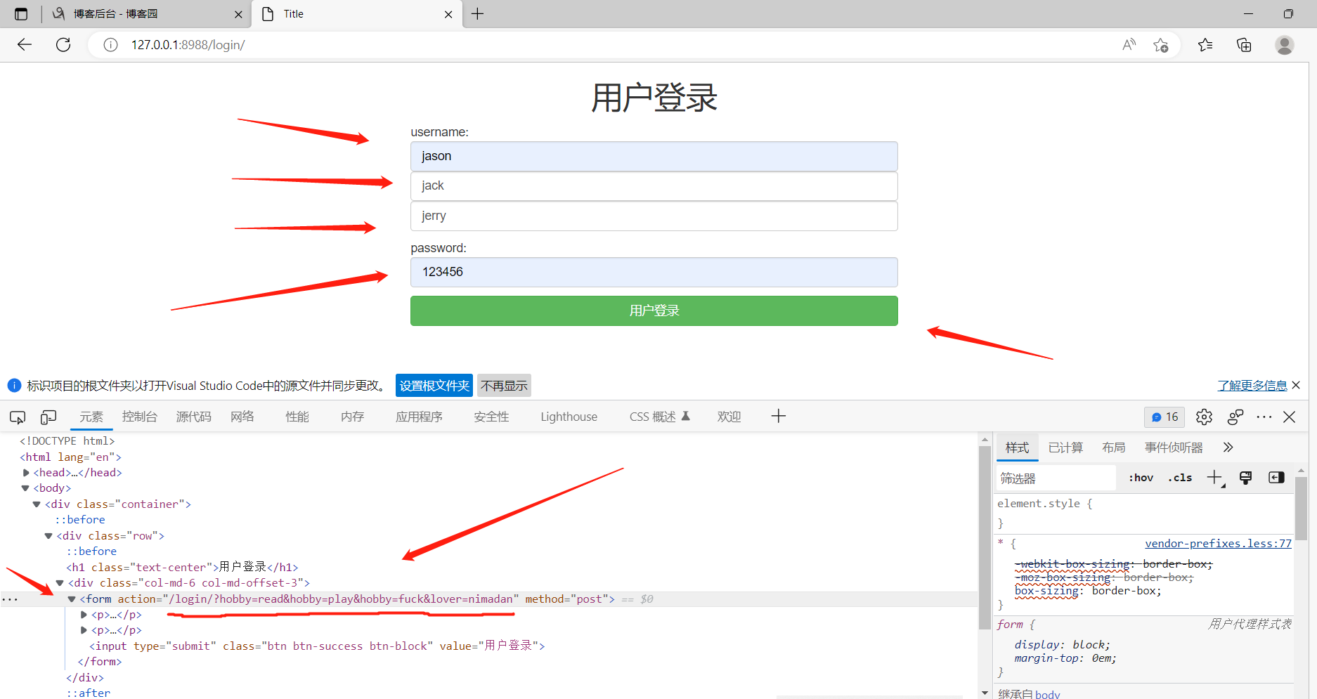Click the 不再显示 button
Image resolution: width=1317 pixels, height=699 pixels.
coord(504,386)
